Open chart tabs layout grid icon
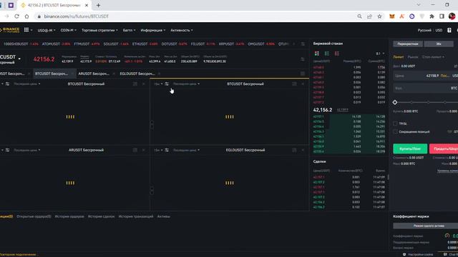This screenshot has height=257, width=458. pos(303,74)
